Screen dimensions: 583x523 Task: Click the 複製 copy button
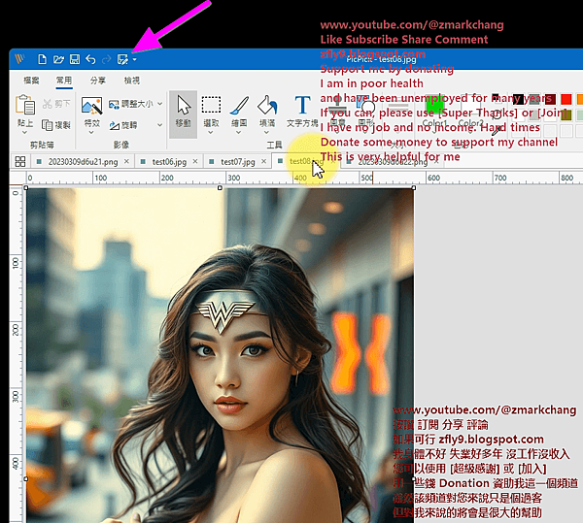click(56, 125)
